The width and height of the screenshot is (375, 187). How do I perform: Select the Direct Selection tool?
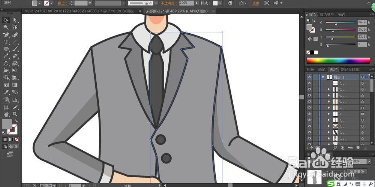pos(15,20)
